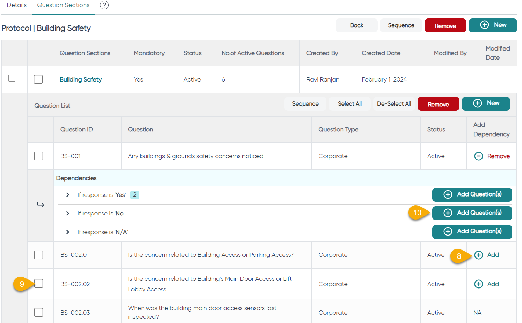Click minus circle icon in BS-001 row

click(x=478, y=156)
